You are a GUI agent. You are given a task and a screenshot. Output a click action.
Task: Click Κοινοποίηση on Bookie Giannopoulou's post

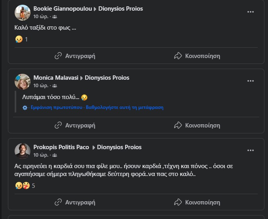pyautogui.click(x=197, y=56)
